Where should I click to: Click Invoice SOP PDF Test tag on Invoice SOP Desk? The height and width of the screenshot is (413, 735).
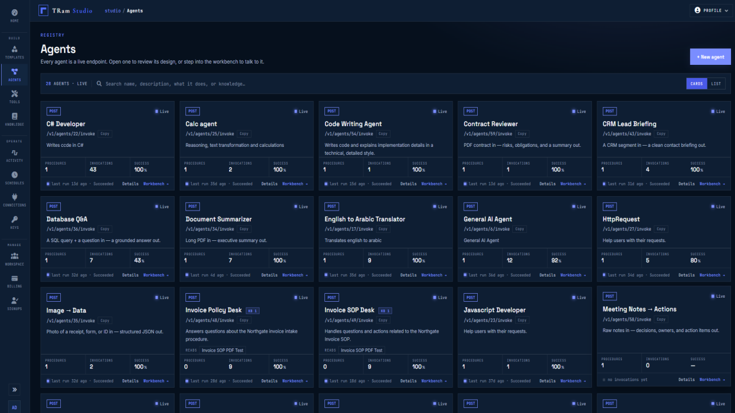pyautogui.click(x=361, y=350)
